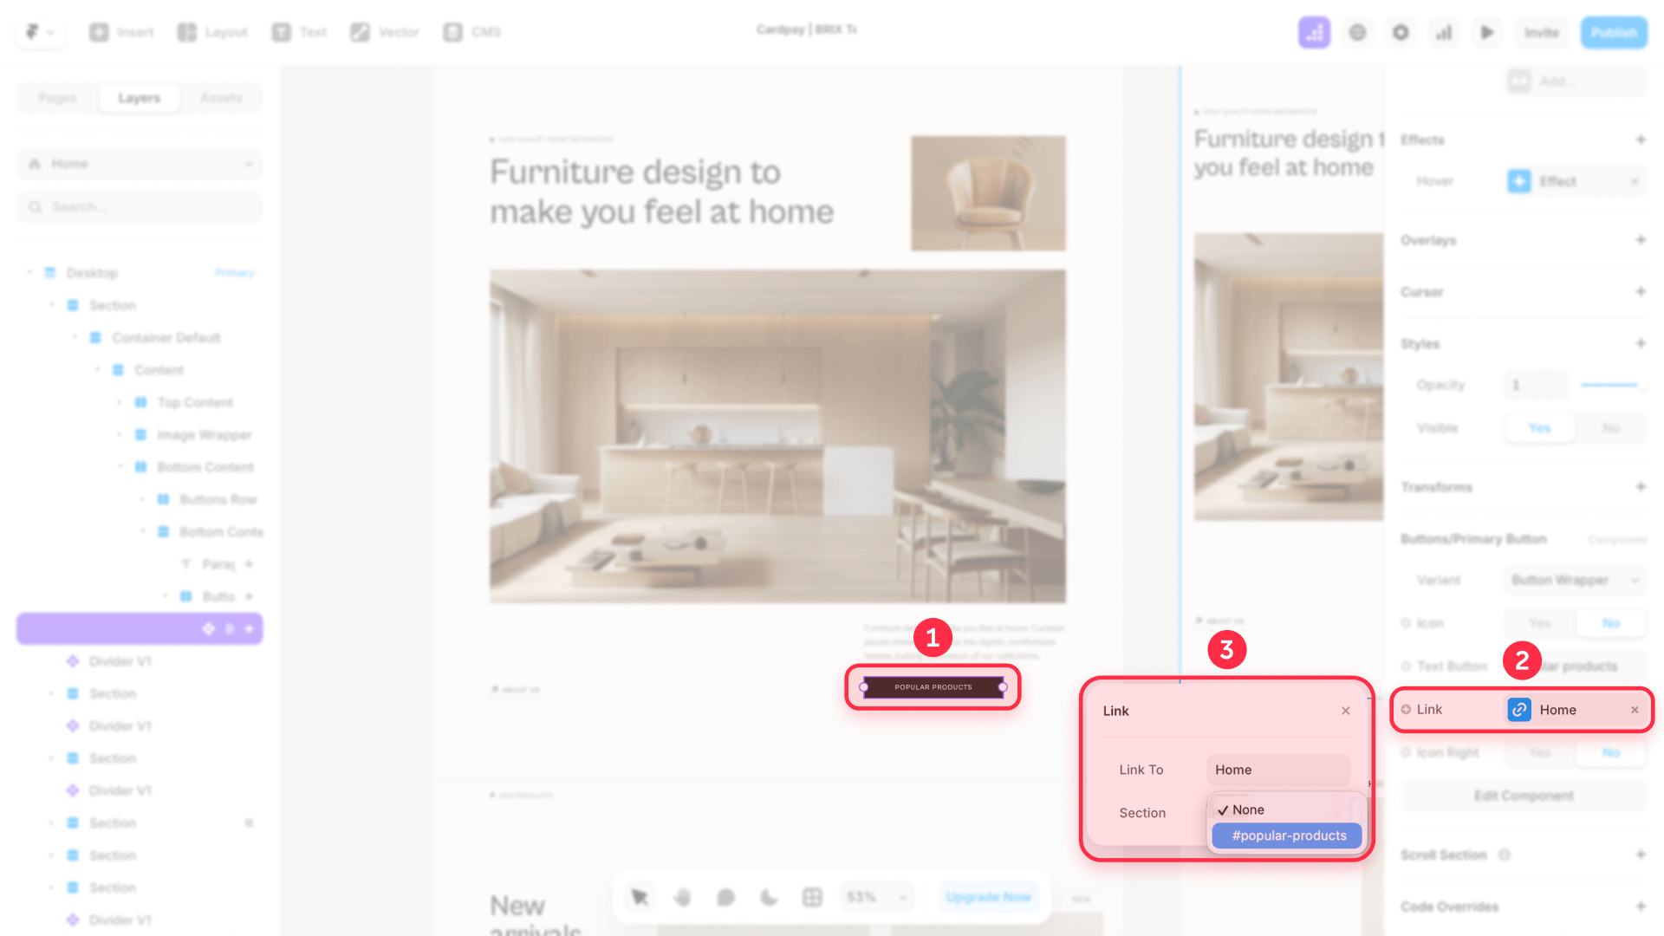Add an effect with Effects plus icon
This screenshot has height=936, width=1664.
pos(1640,140)
